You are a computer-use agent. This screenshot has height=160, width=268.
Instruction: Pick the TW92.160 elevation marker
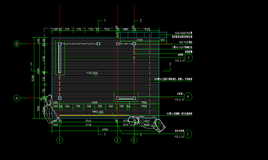[x=98, y=112]
